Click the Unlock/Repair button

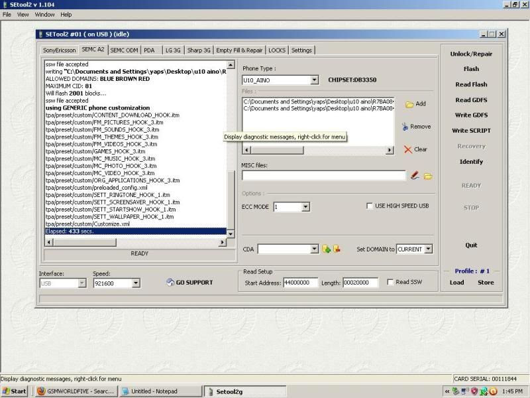pyautogui.click(x=471, y=54)
